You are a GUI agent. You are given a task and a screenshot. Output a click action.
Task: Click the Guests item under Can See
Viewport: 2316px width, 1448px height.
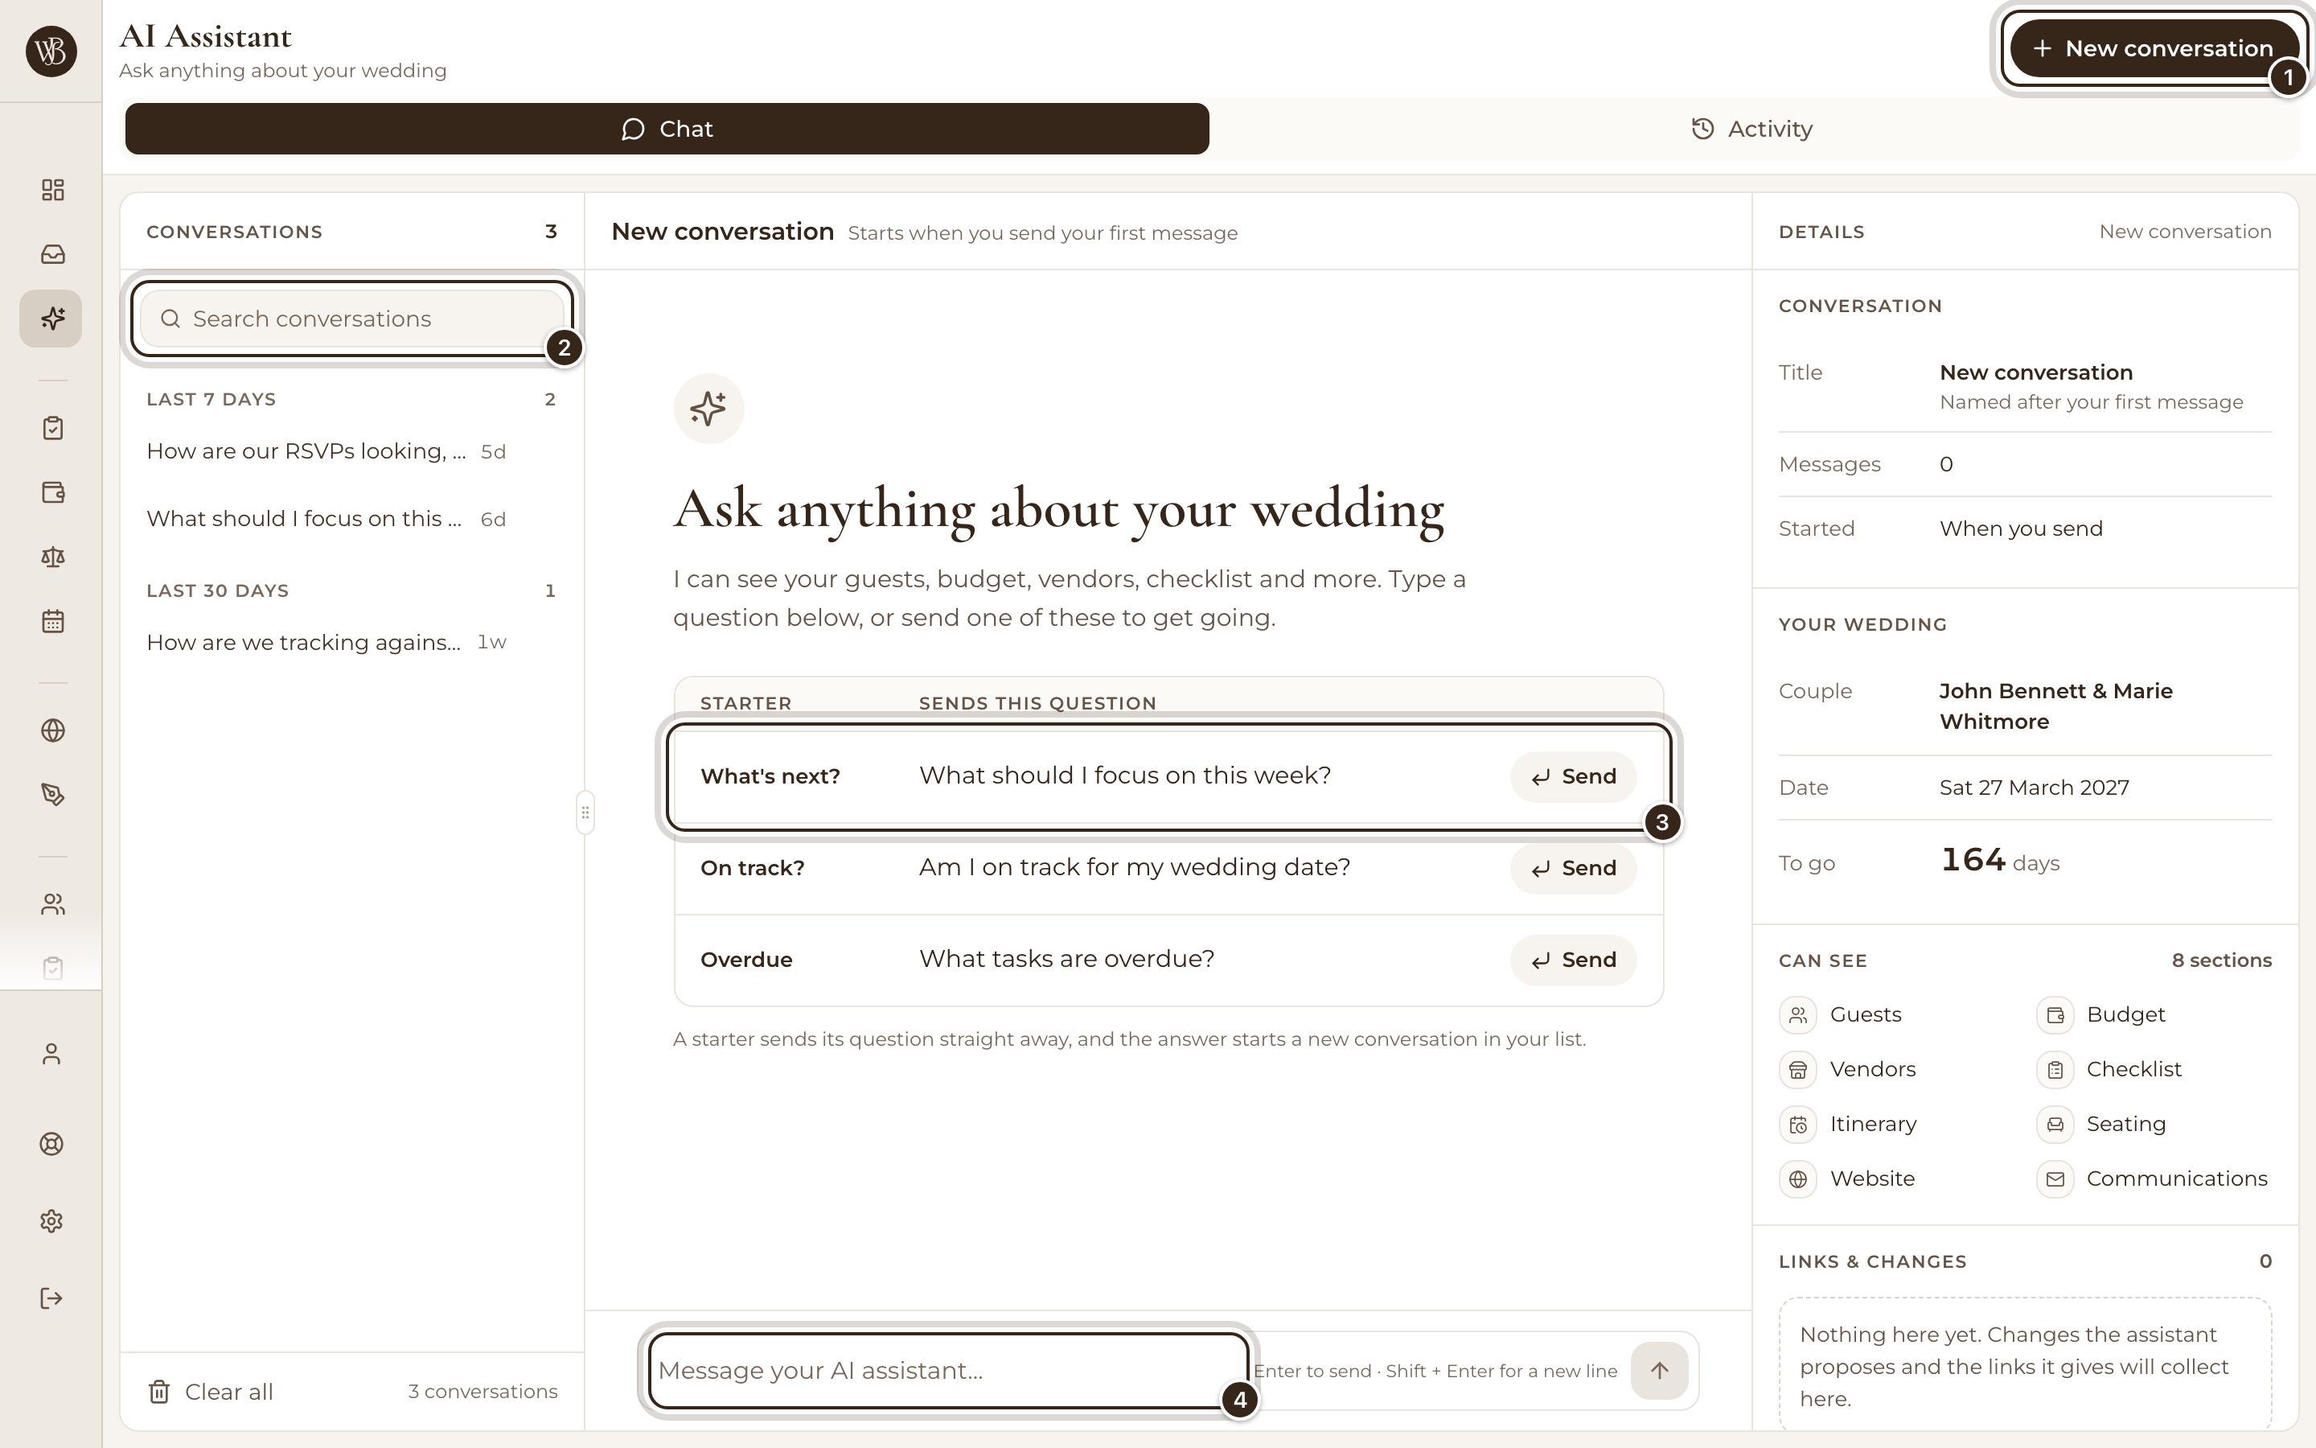pyautogui.click(x=1842, y=1014)
